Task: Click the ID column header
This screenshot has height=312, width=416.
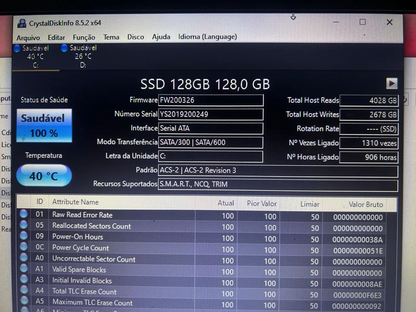Action: coord(40,201)
